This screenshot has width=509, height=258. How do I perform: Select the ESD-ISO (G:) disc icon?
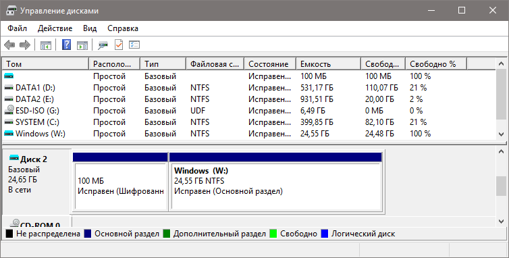pos(9,110)
